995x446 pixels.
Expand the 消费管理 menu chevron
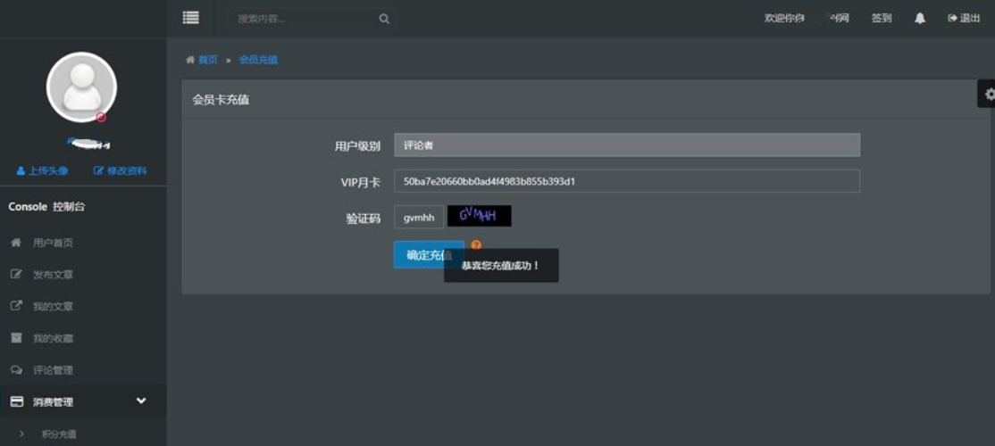tap(140, 401)
